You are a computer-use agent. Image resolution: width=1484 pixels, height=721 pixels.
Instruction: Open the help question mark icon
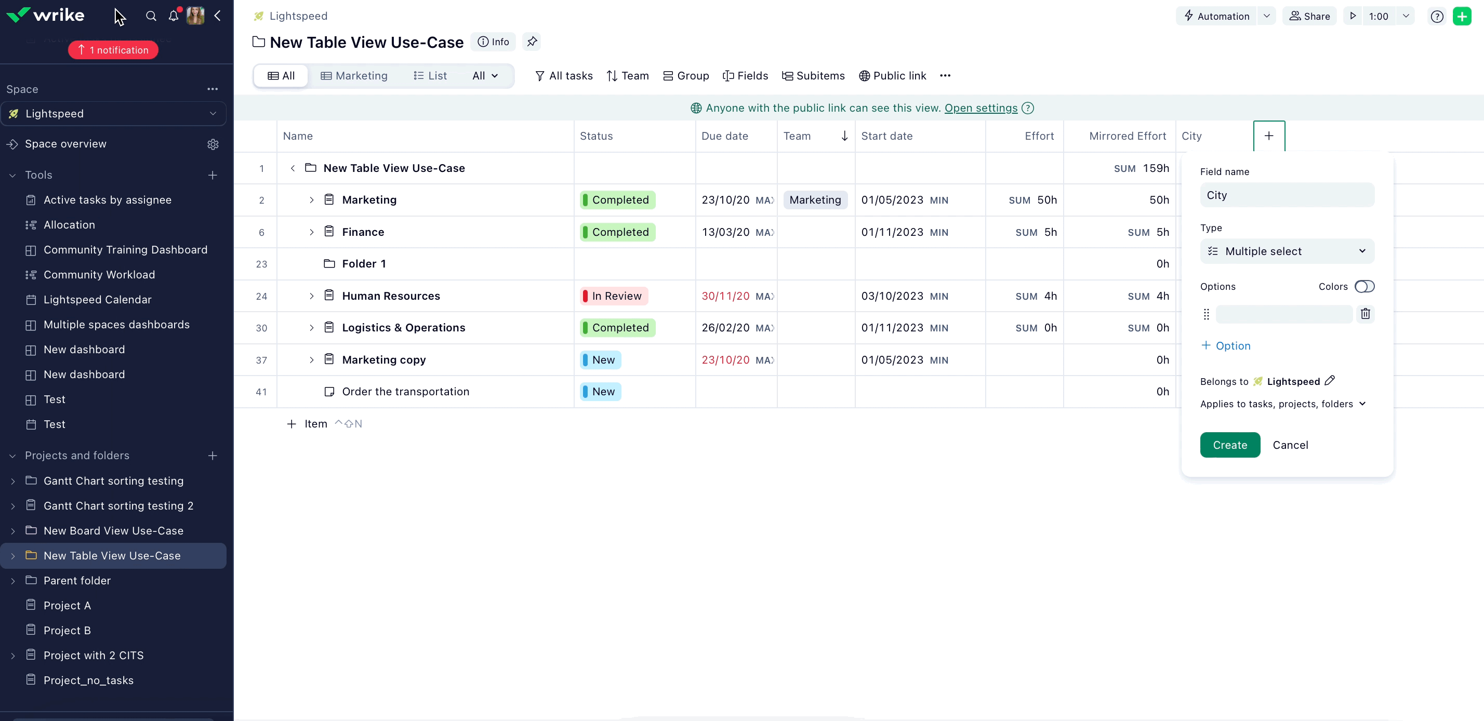point(1437,16)
